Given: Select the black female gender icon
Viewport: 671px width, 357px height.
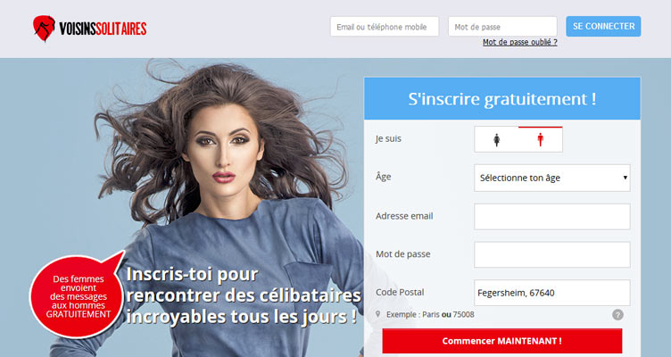Looking at the screenshot, I should coord(496,139).
